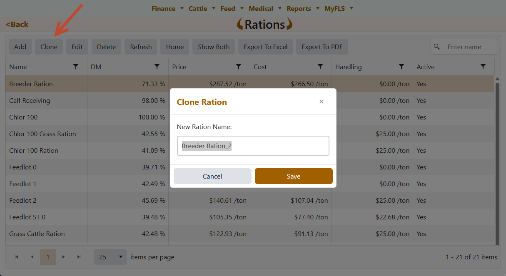Screen dimensions: 506x276
Task: Go to the first page arrow
Action: click(x=16, y=257)
